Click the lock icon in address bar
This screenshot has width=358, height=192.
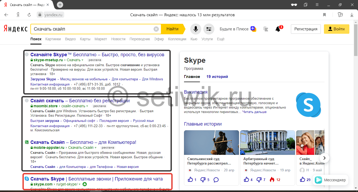point(40,15)
